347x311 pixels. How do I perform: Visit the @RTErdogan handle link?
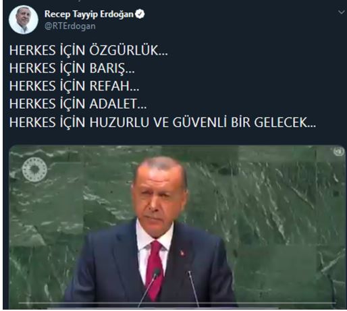click(70, 26)
